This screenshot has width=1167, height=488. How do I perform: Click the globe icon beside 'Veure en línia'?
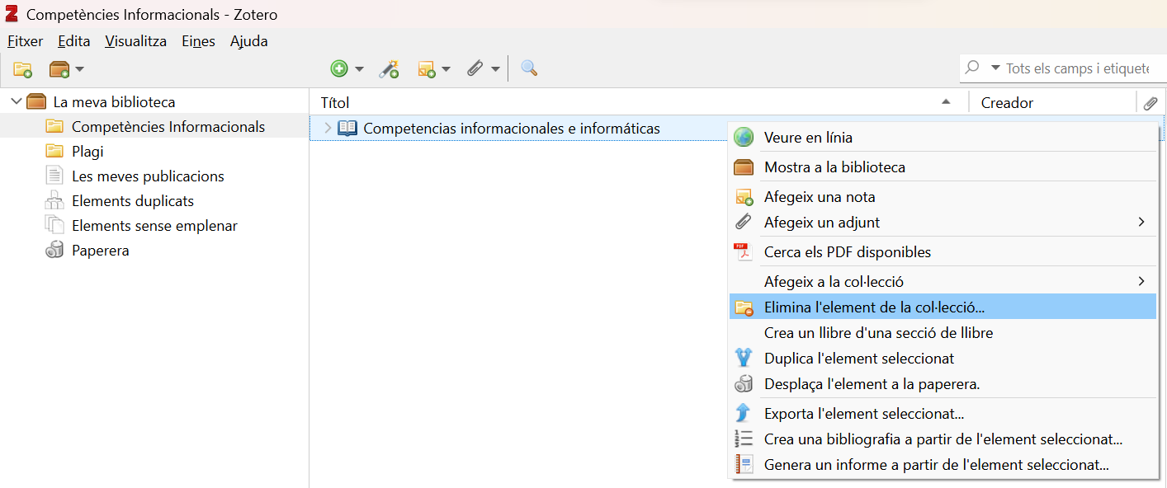(744, 138)
